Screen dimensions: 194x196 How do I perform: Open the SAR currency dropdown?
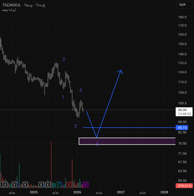click(182, 5)
